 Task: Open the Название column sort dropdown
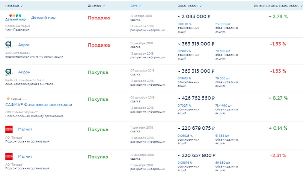tap(14, 6)
